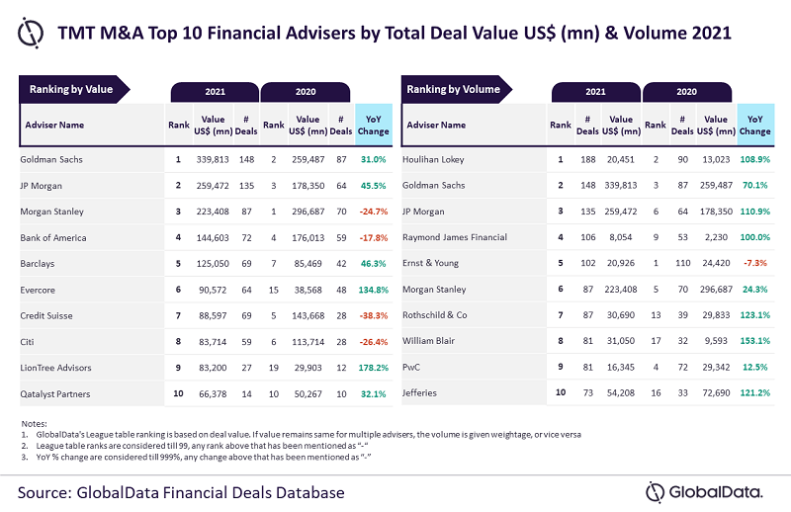
Task: Click the 2021 header in the value table
Action: tap(215, 92)
